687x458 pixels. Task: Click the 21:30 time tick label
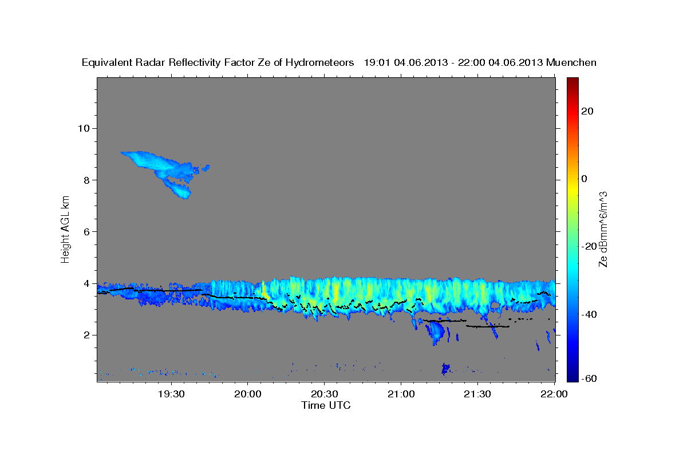tap(477, 394)
